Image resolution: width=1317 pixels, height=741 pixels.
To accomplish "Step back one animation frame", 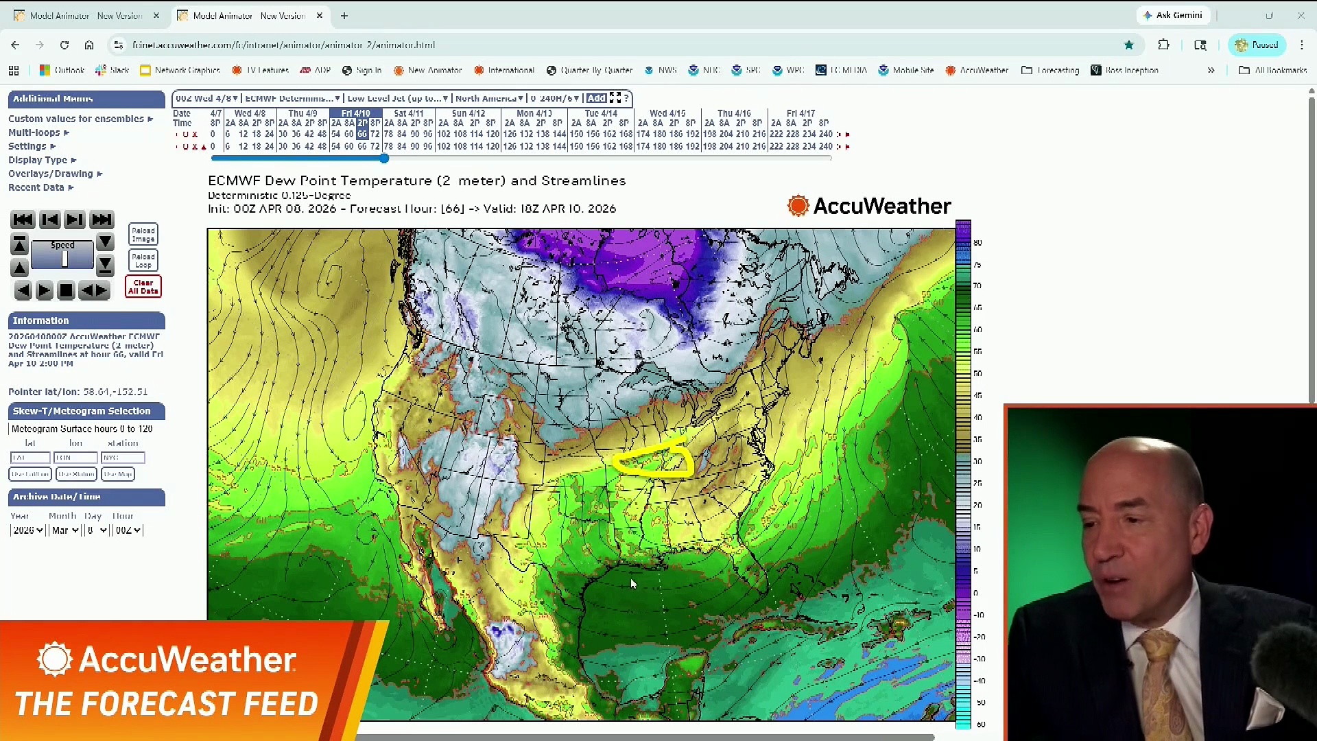I will (x=49, y=220).
